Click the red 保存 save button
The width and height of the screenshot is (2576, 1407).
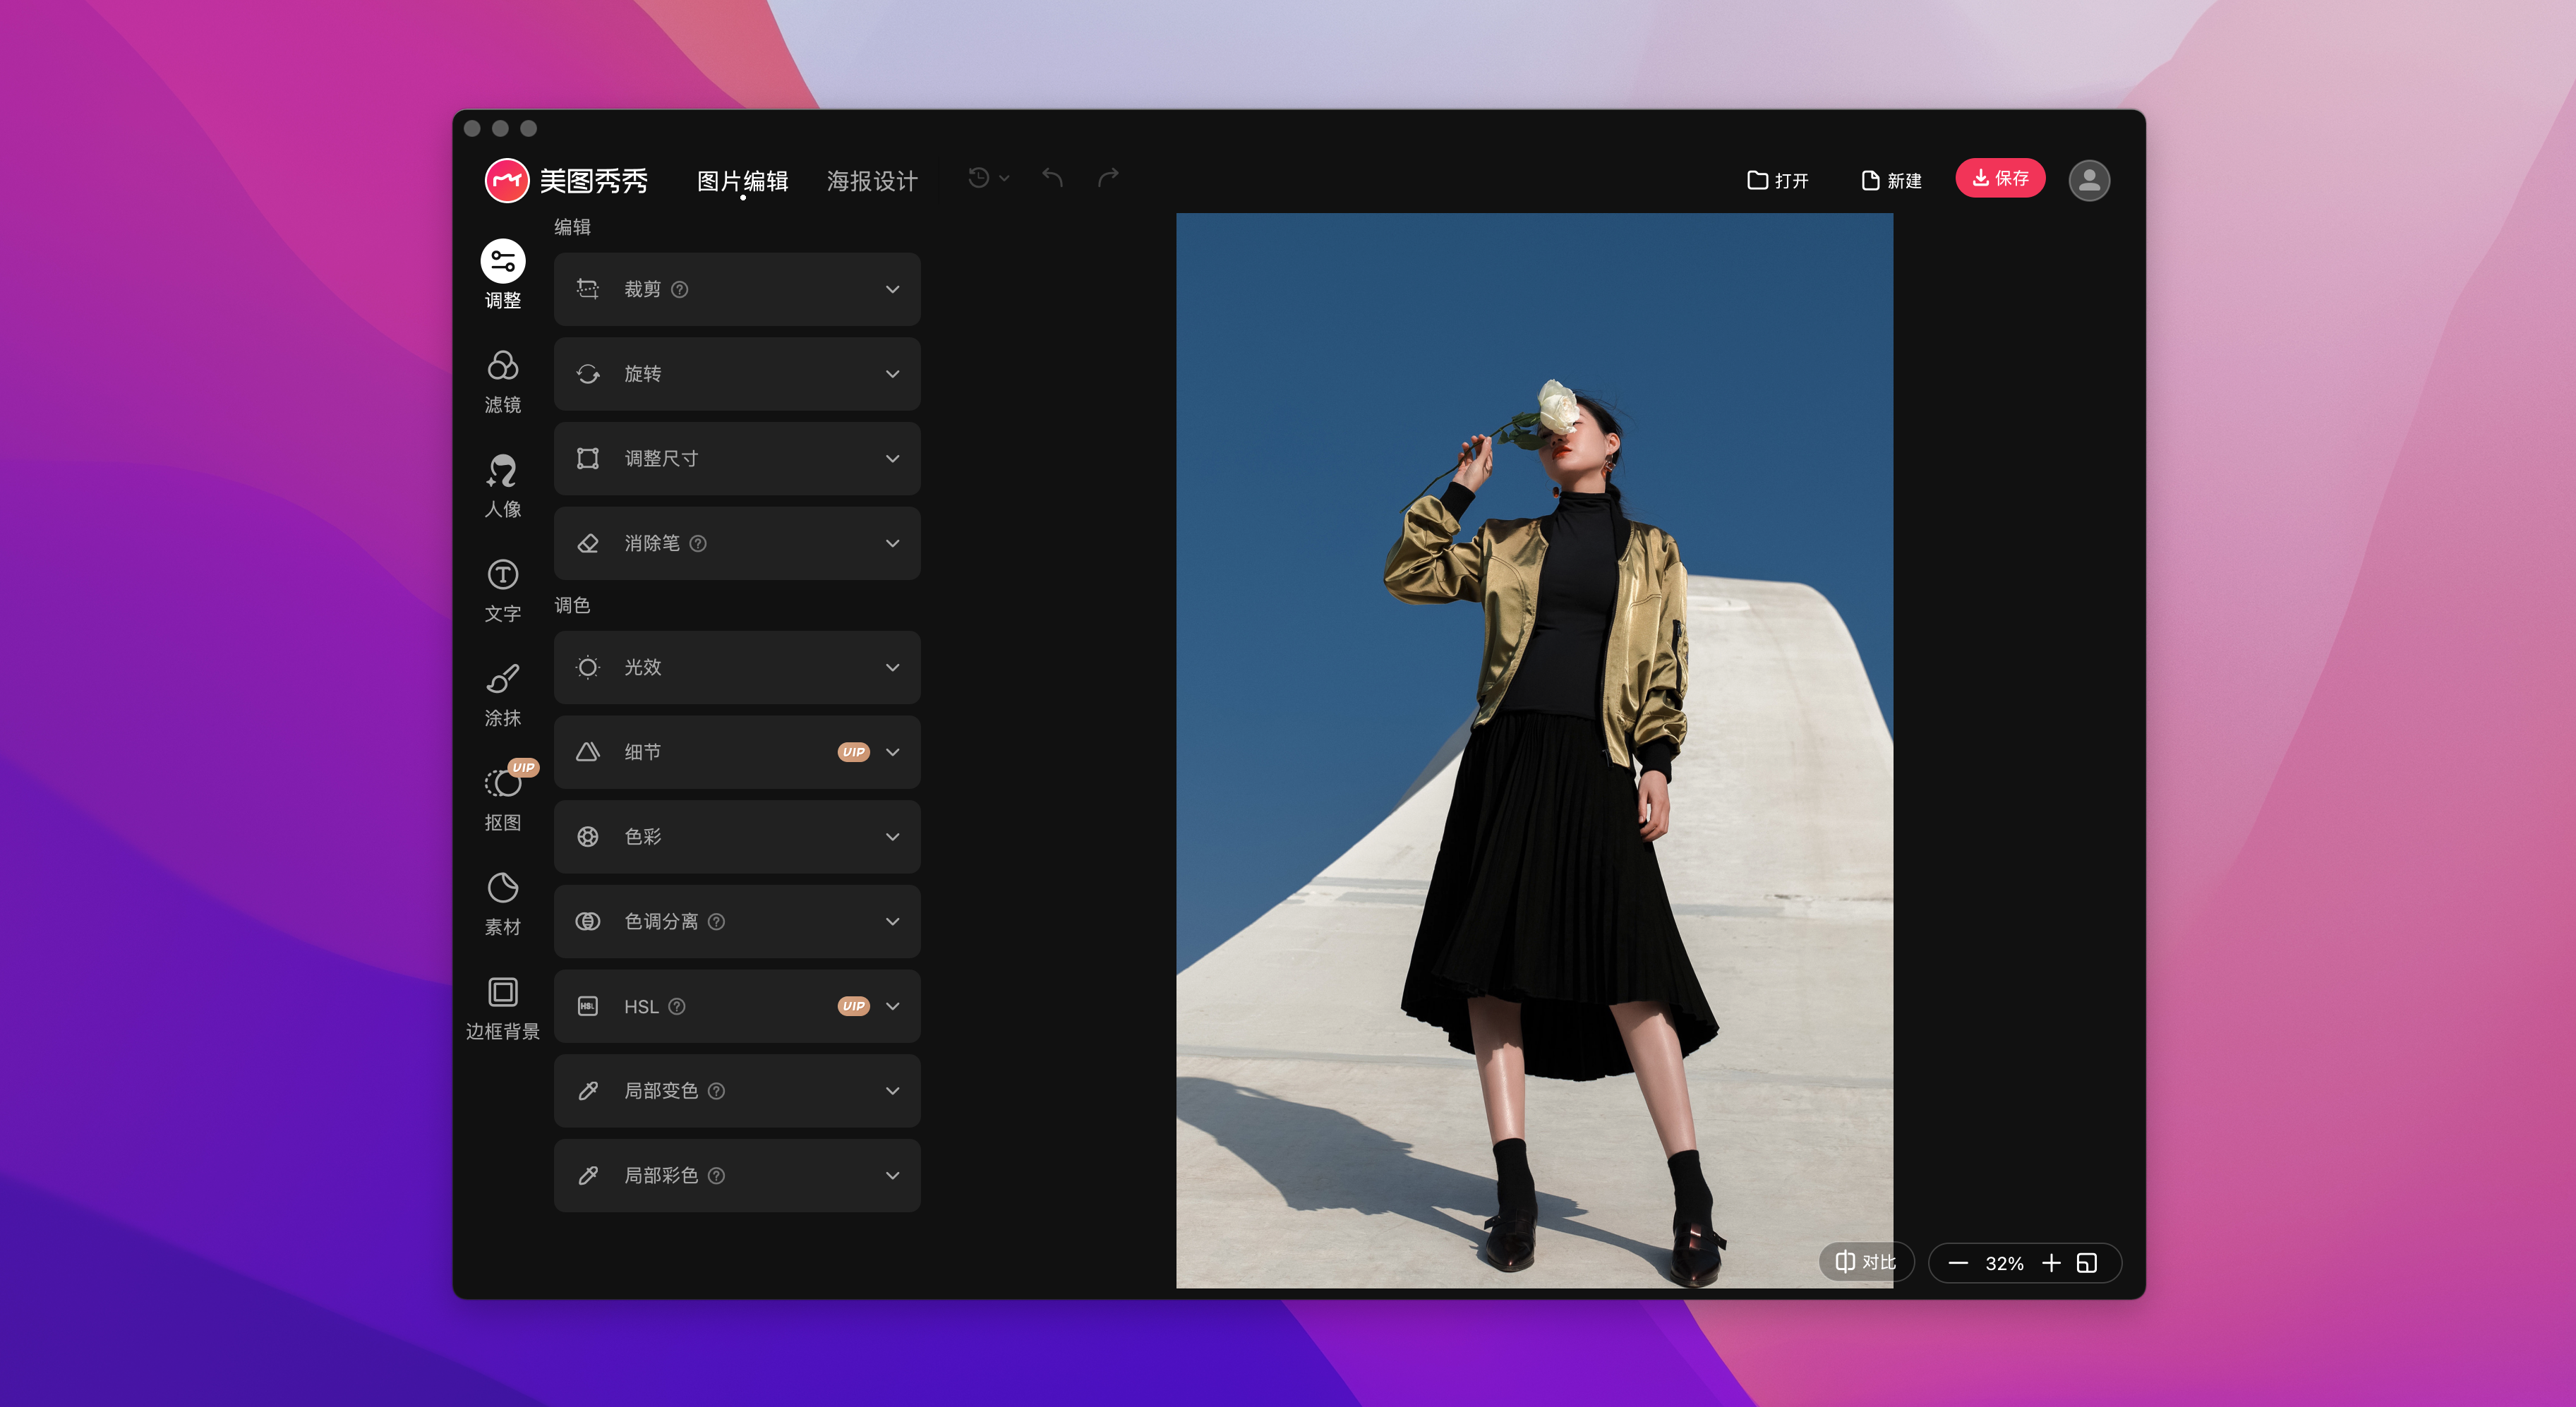2000,178
